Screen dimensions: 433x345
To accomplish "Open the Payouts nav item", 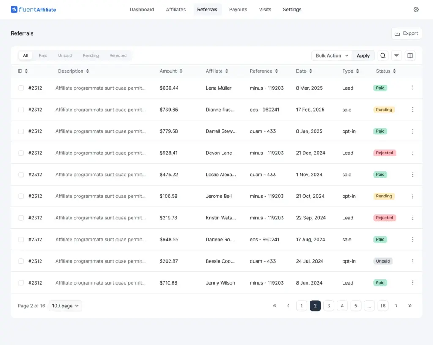I will pyautogui.click(x=238, y=10).
